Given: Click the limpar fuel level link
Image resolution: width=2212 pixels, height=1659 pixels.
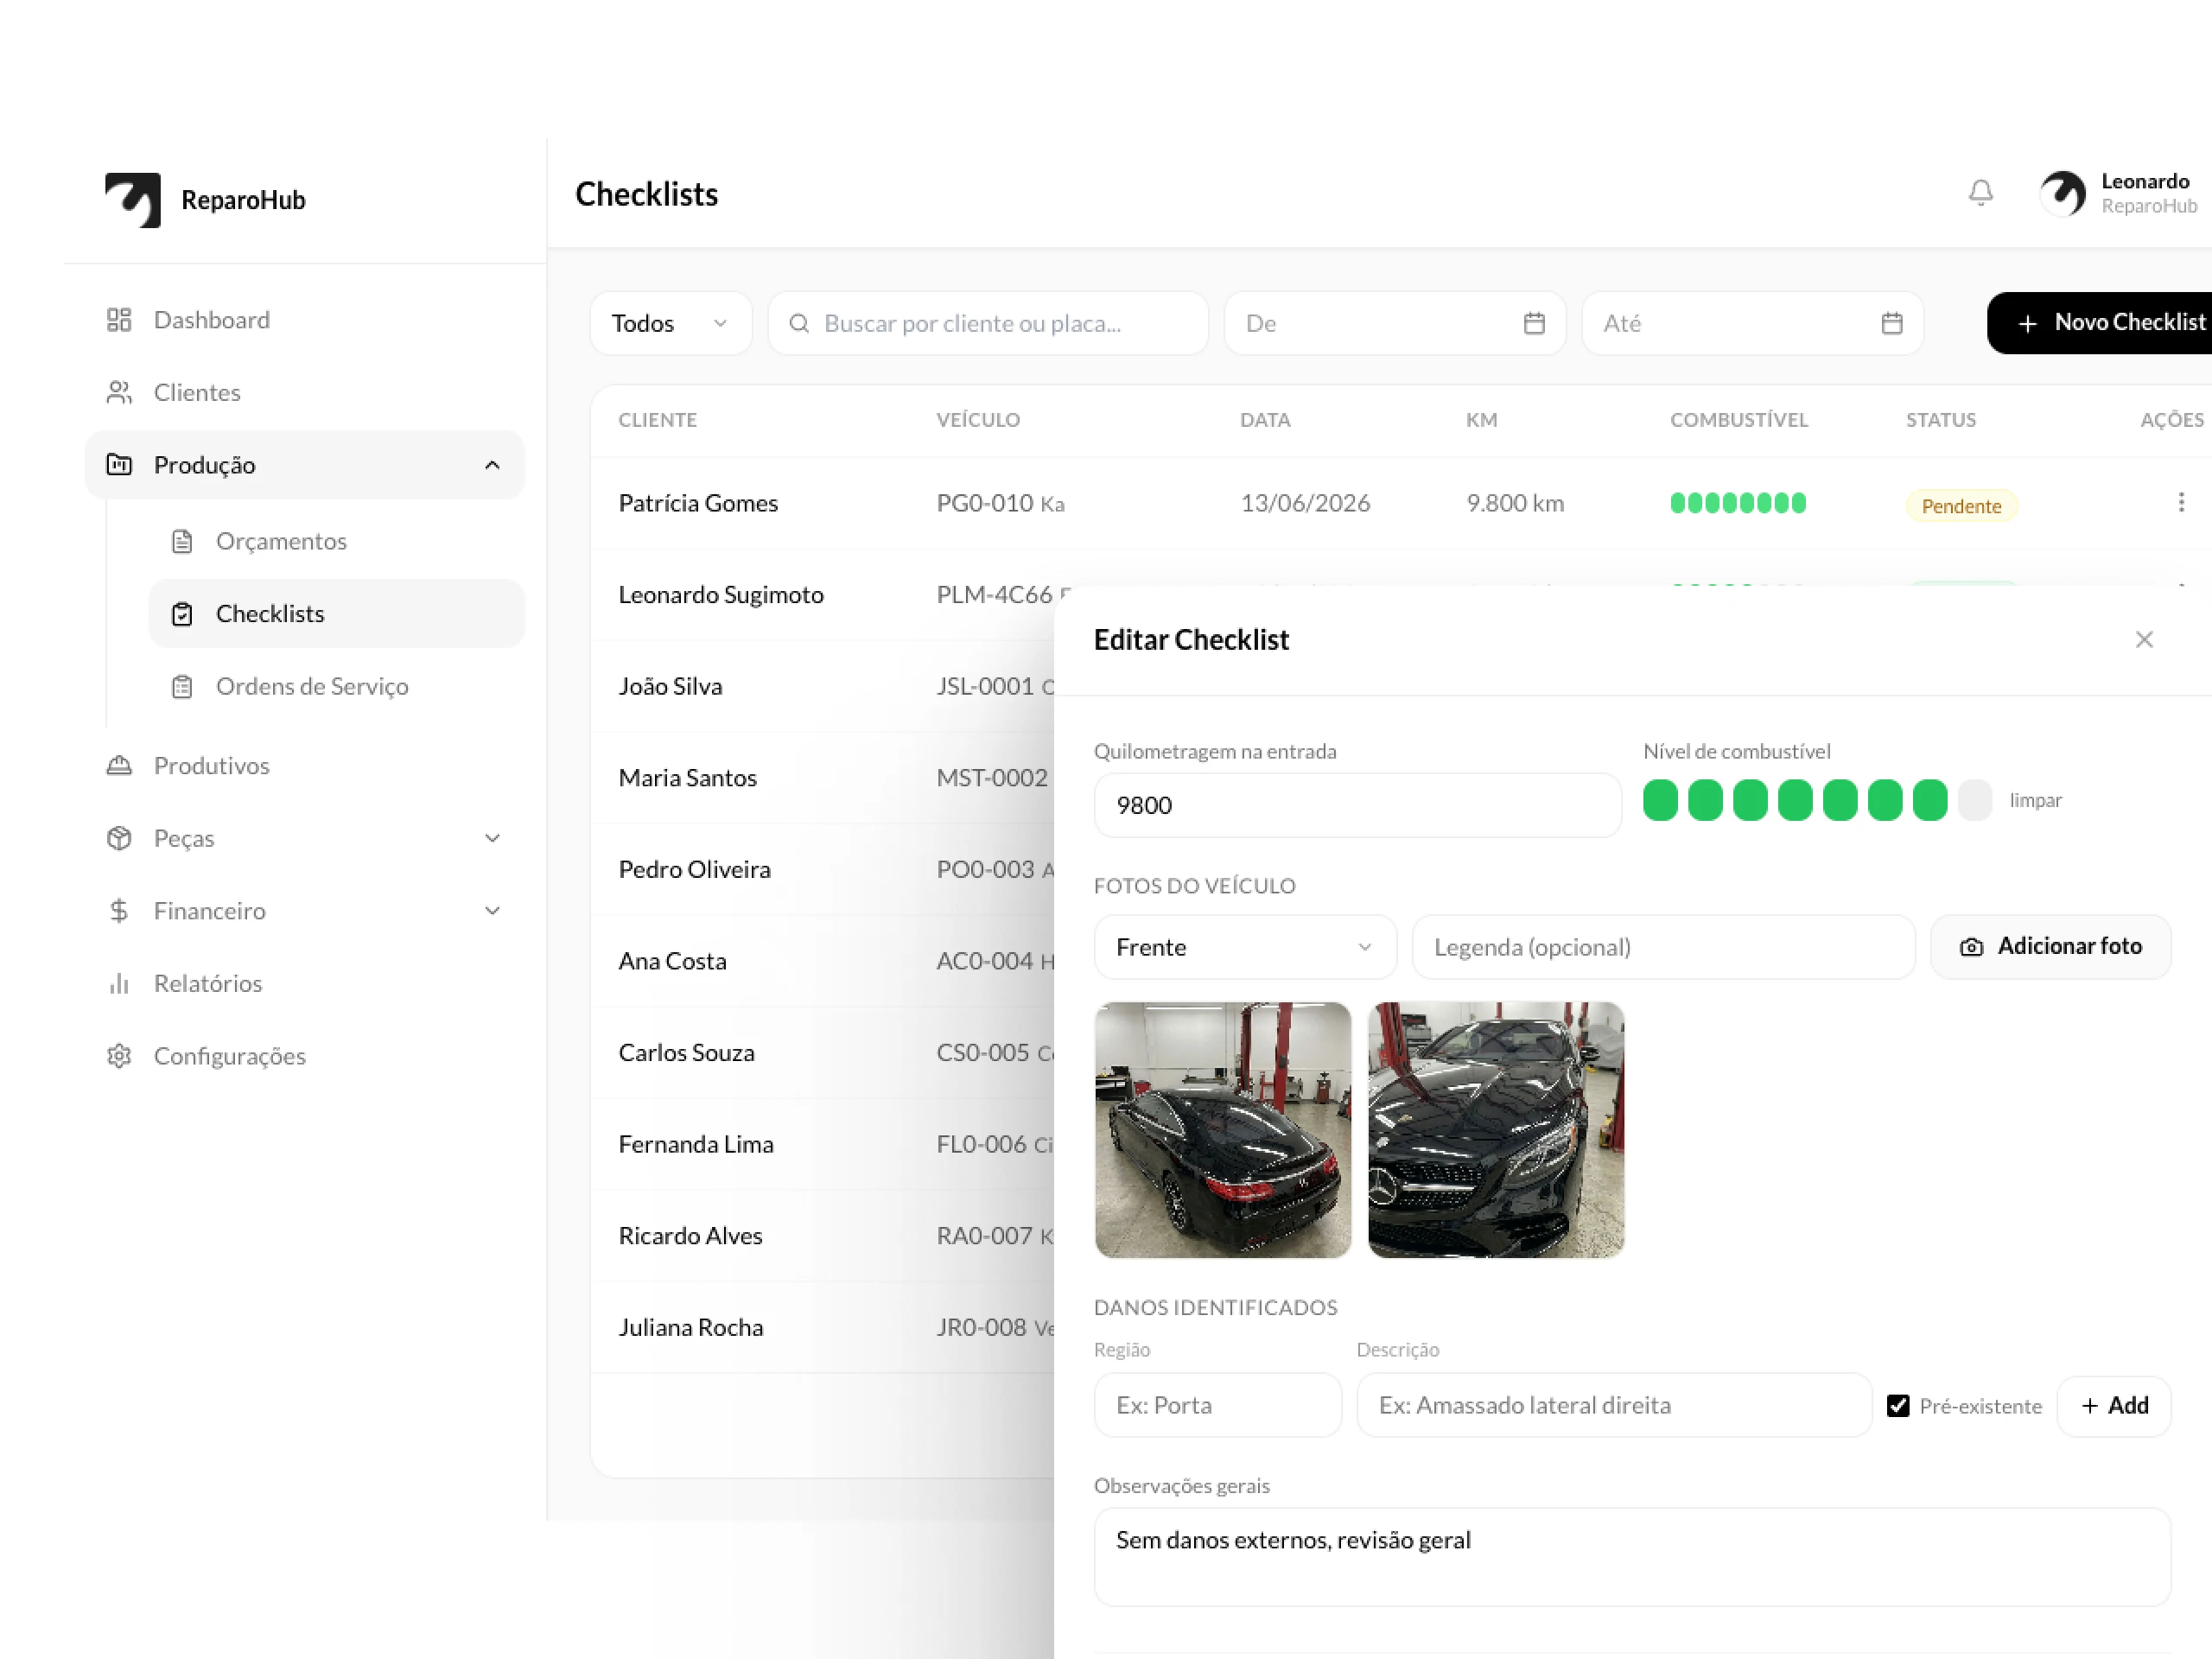Looking at the screenshot, I should coord(2035,800).
